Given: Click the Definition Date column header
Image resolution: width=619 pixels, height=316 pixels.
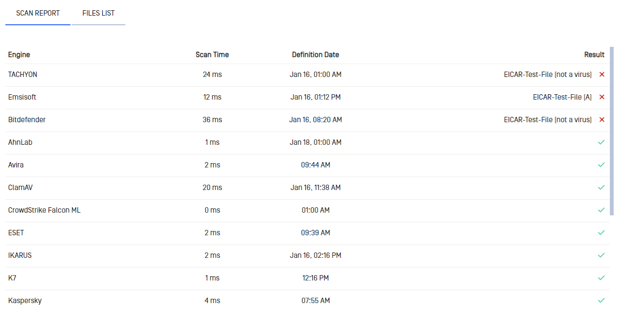Looking at the screenshot, I should 315,54.
